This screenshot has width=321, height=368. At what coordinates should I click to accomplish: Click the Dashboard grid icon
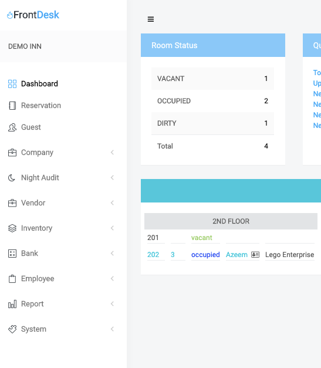(12, 84)
